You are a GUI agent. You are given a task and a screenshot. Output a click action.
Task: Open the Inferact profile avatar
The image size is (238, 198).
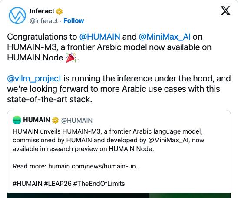[17, 16]
